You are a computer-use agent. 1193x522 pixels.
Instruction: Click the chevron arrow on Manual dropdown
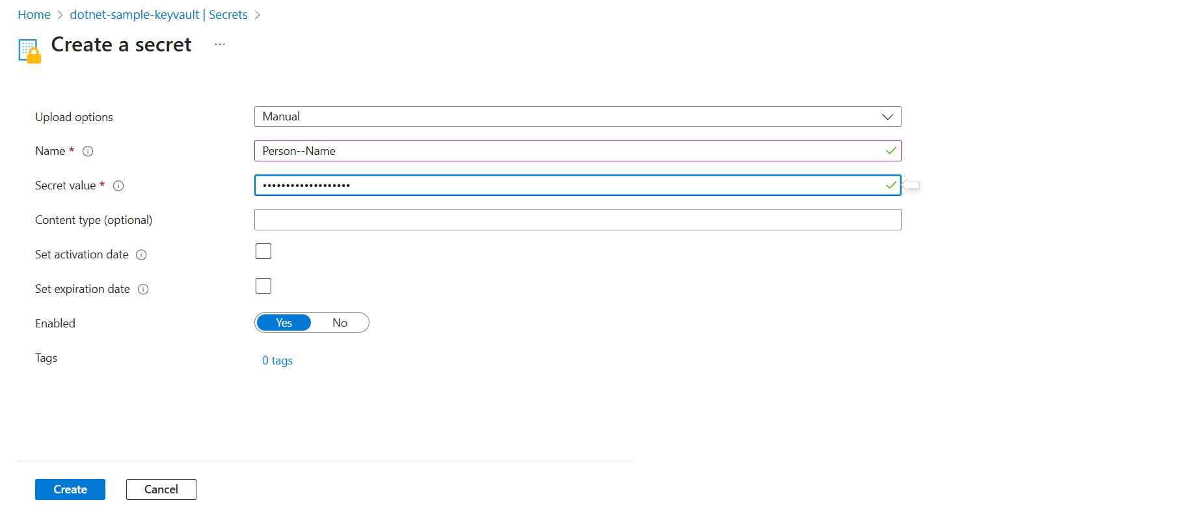coord(887,117)
